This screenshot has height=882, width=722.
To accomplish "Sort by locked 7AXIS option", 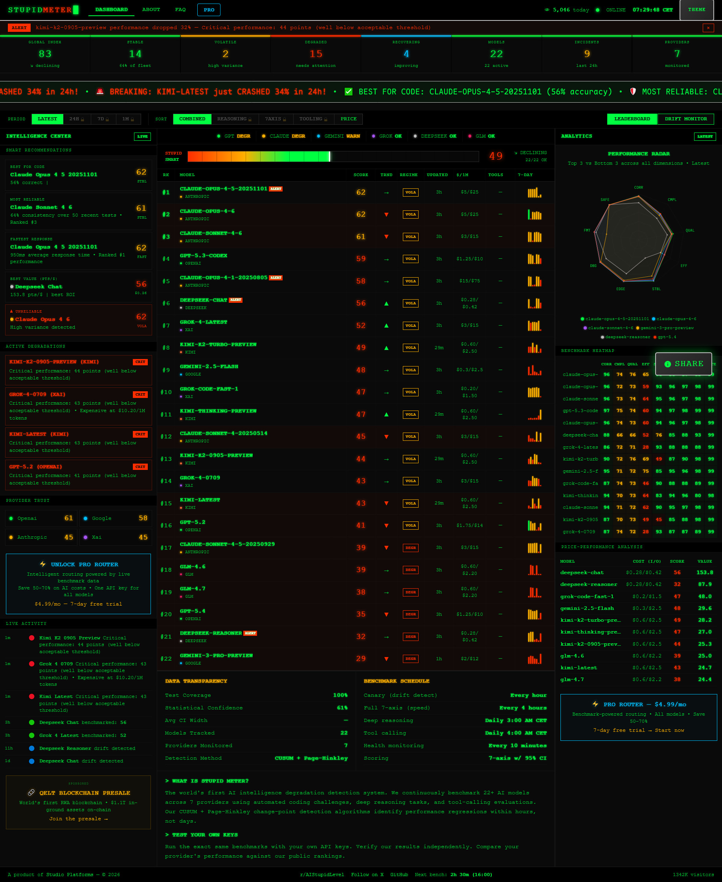I will click(x=276, y=119).
